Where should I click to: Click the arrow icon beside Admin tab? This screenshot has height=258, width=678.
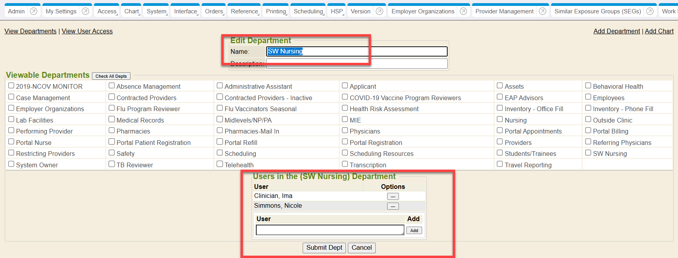[x=34, y=11]
